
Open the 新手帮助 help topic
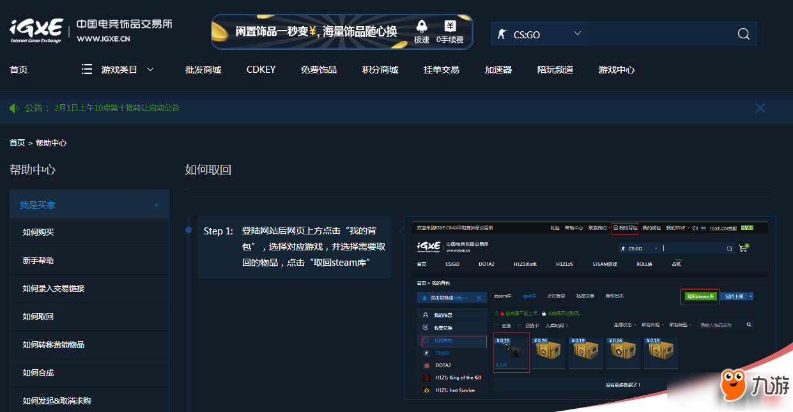[x=89, y=261]
